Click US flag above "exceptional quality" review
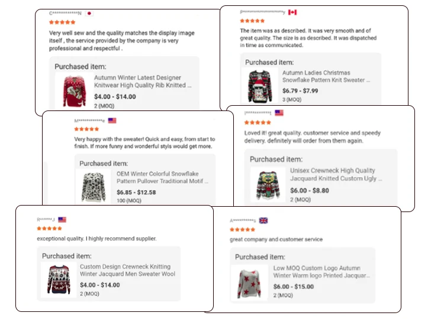 click(62, 219)
